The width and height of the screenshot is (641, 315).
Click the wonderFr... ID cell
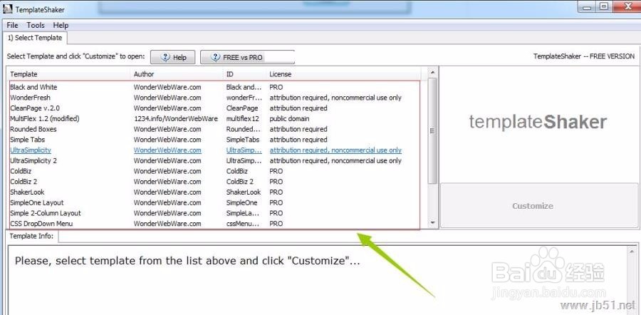[x=244, y=98]
